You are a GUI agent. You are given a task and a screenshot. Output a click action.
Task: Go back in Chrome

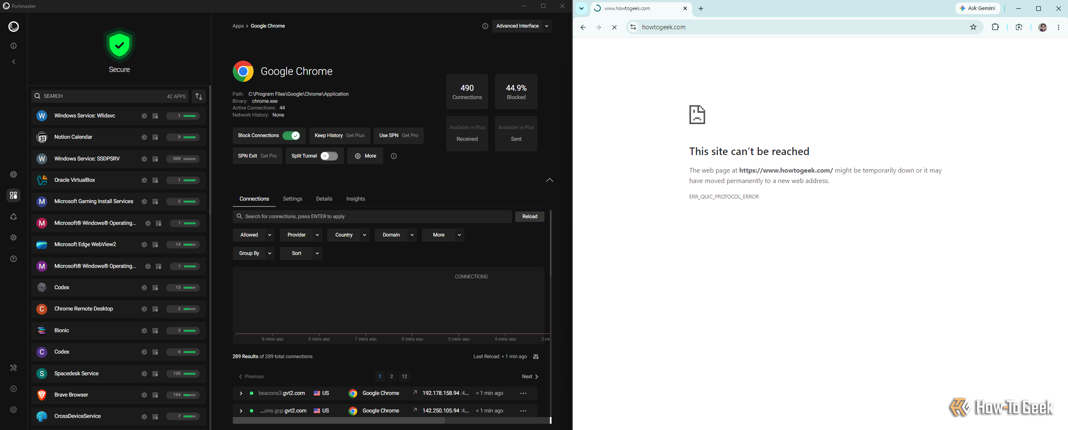click(x=583, y=27)
